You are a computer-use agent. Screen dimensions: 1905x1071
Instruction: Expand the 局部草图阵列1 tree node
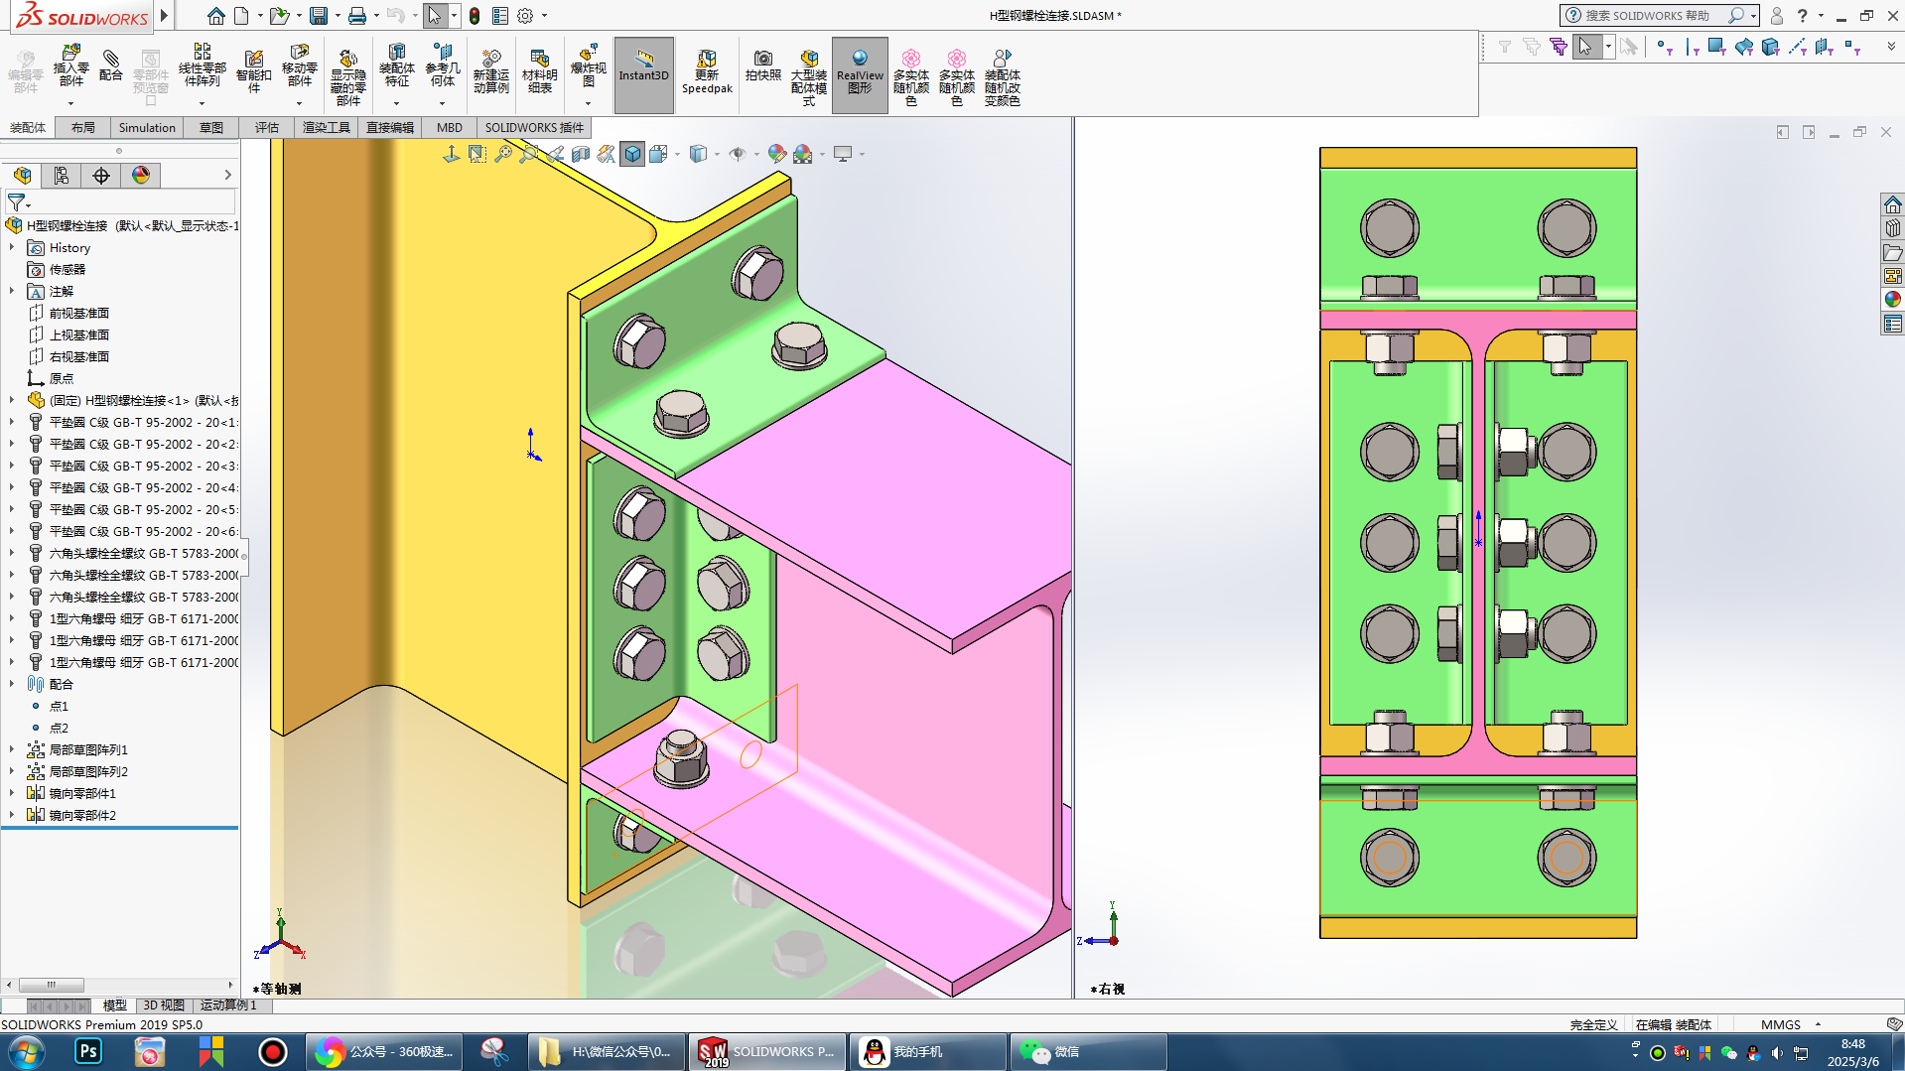click(12, 749)
